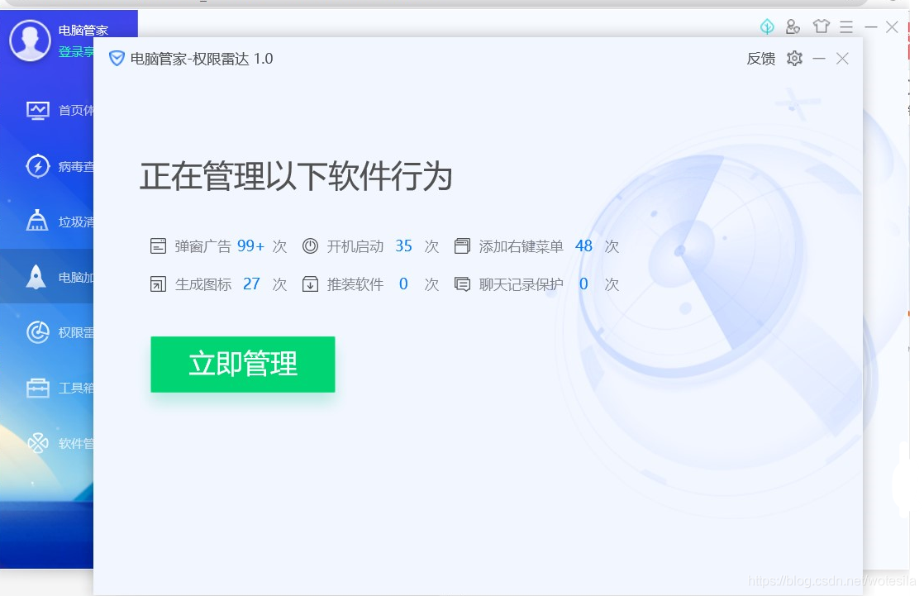Click the 弹窗广告 label text
This screenshot has height=596, width=924.
point(202,246)
